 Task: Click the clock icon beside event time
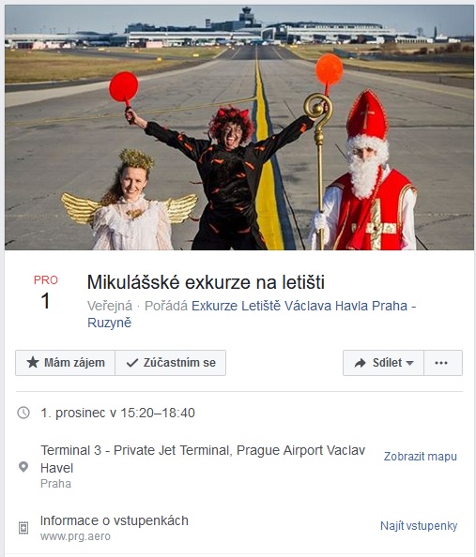click(x=23, y=413)
